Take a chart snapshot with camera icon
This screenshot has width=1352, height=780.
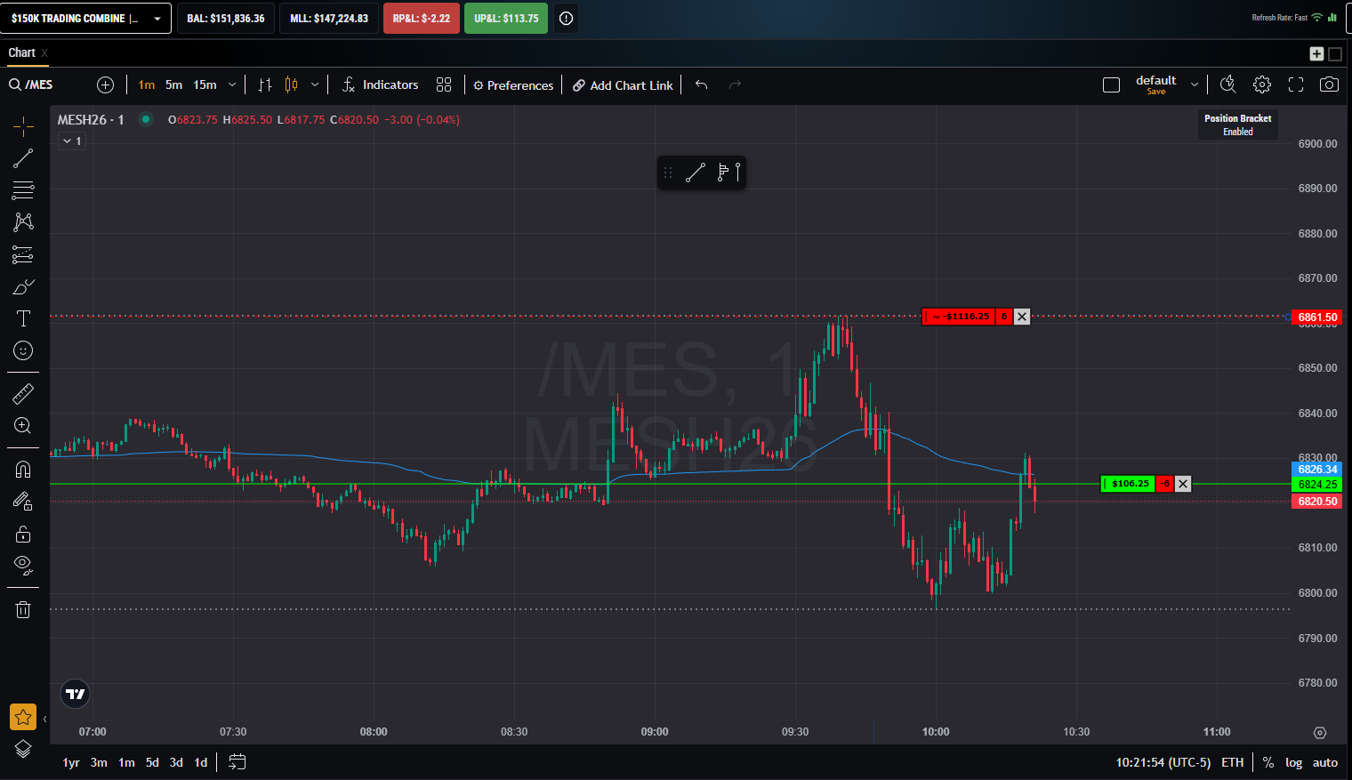[1329, 84]
